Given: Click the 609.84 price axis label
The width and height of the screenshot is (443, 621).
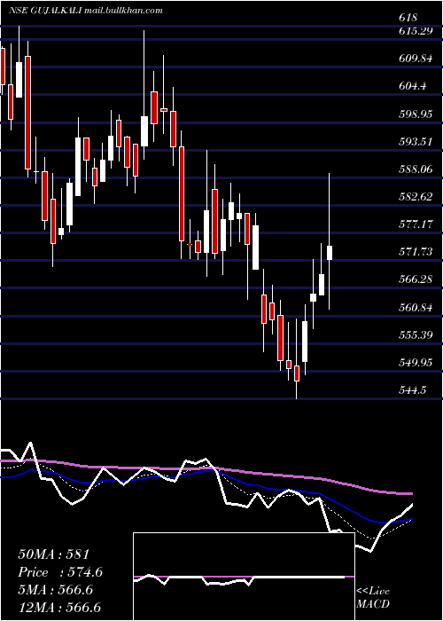Looking at the screenshot, I should pos(416,59).
